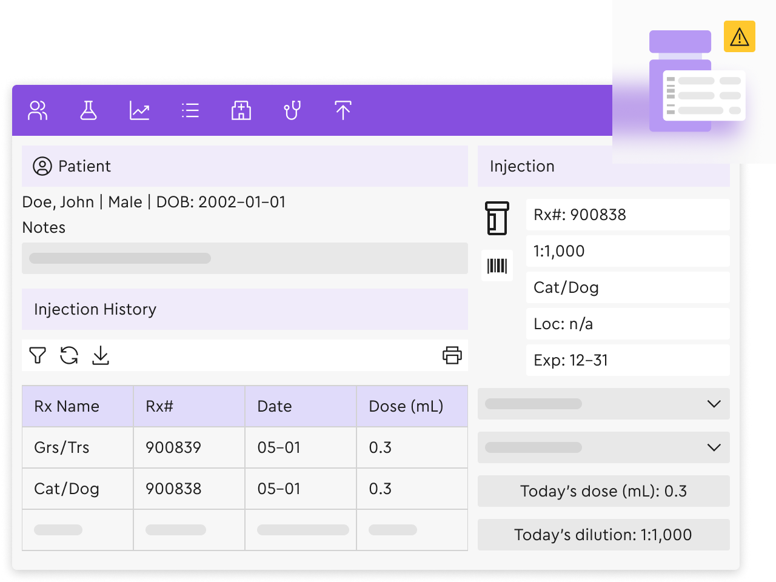This screenshot has height=582, width=776.
Task: Open the clinic building icon
Action: coord(241,110)
